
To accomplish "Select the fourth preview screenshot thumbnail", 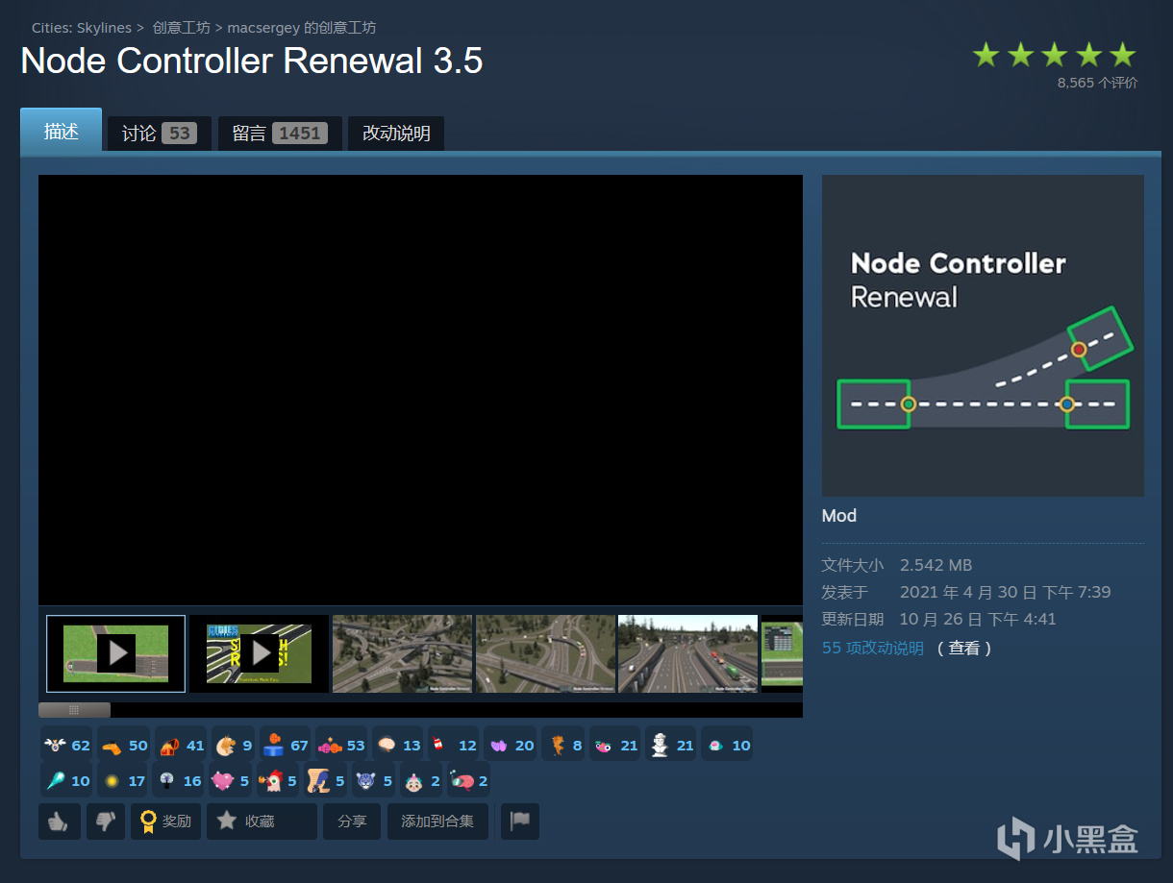I will [545, 653].
